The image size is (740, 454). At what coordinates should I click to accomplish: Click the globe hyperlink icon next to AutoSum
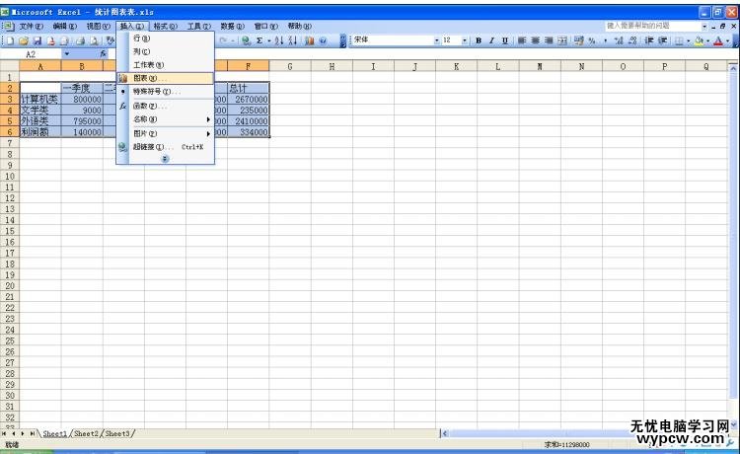tap(246, 40)
